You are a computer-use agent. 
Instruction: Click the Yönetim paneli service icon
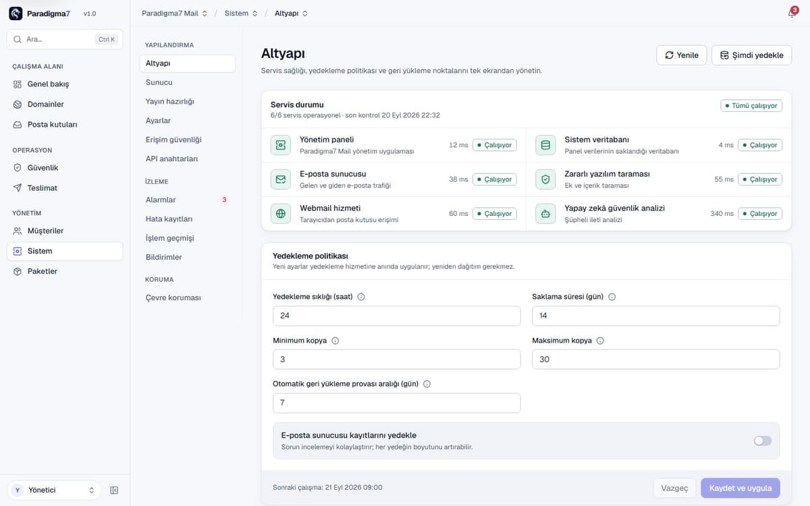click(x=280, y=145)
